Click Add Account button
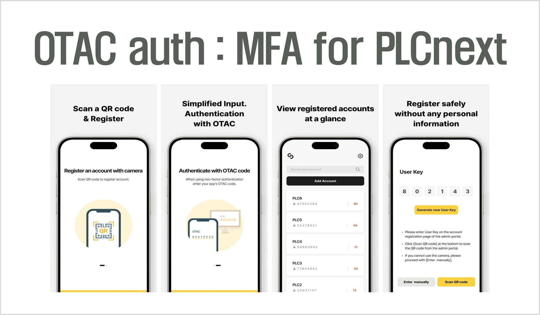Image resolution: width=540 pixels, height=315 pixels. 325,182
